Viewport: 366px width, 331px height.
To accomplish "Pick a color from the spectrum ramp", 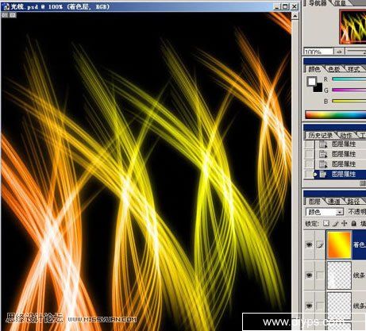I will pos(336,115).
